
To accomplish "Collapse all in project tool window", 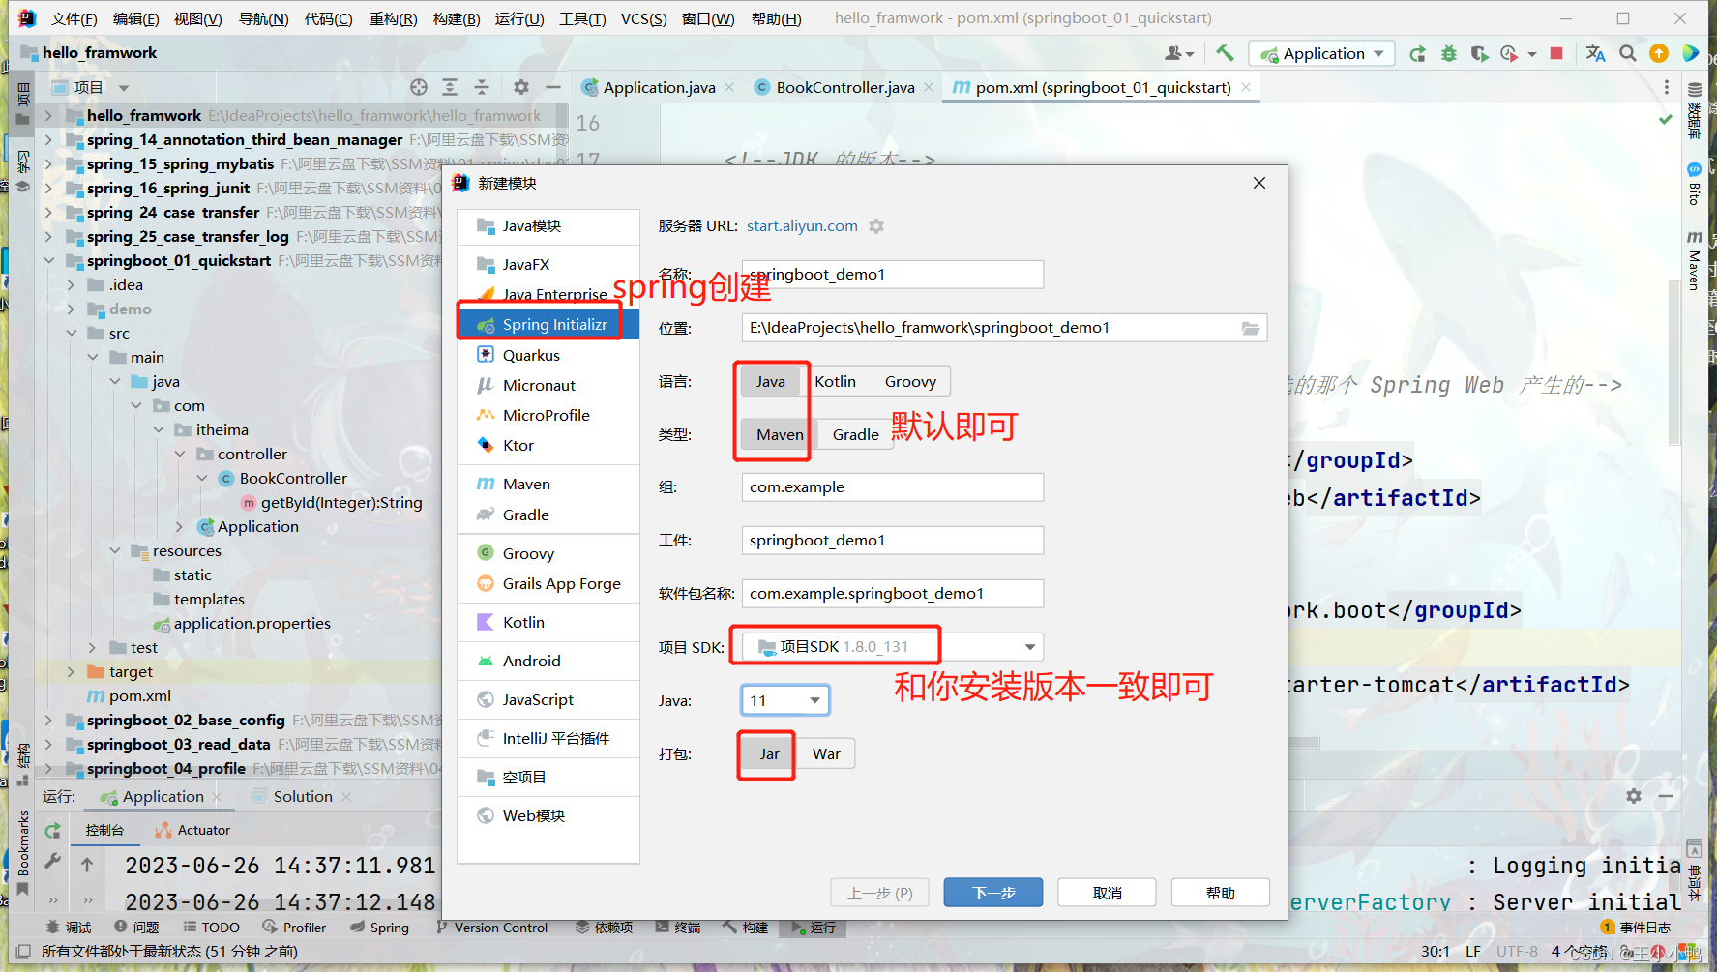I will (x=482, y=87).
